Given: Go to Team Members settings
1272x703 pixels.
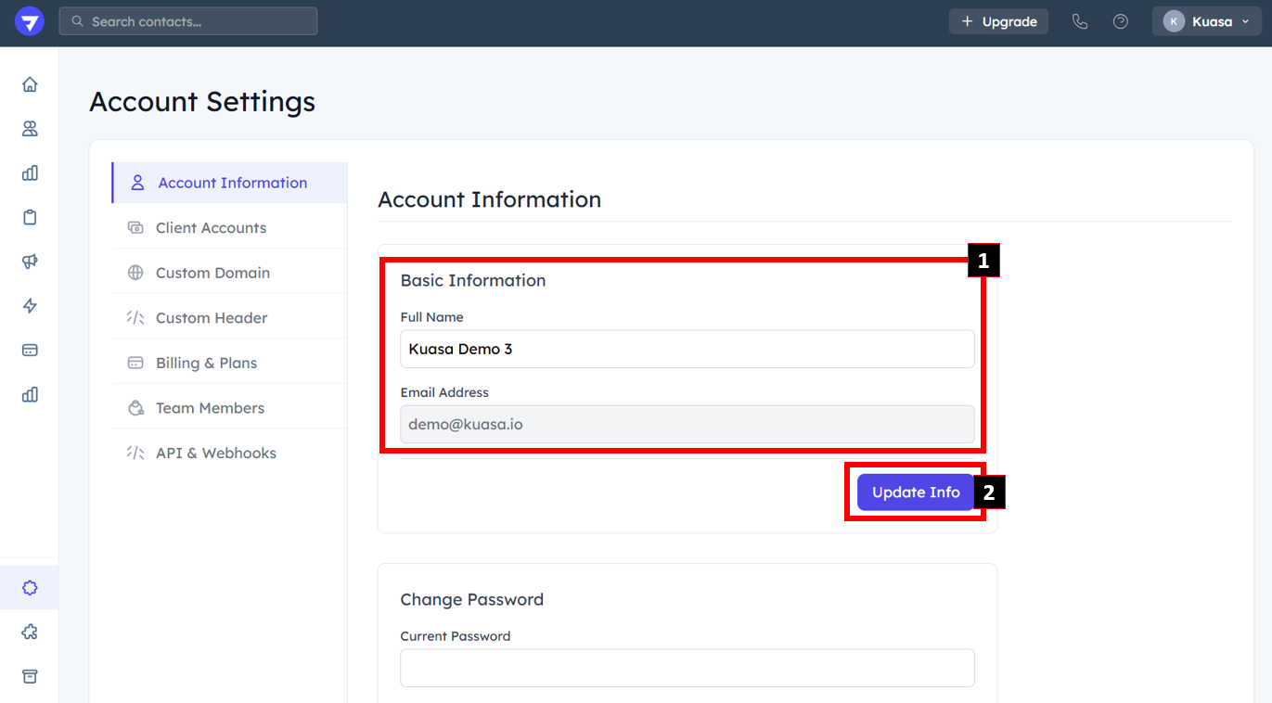Looking at the screenshot, I should click(x=210, y=408).
